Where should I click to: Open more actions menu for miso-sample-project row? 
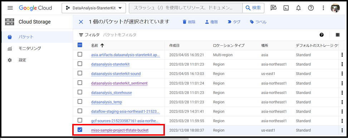pos(342,130)
